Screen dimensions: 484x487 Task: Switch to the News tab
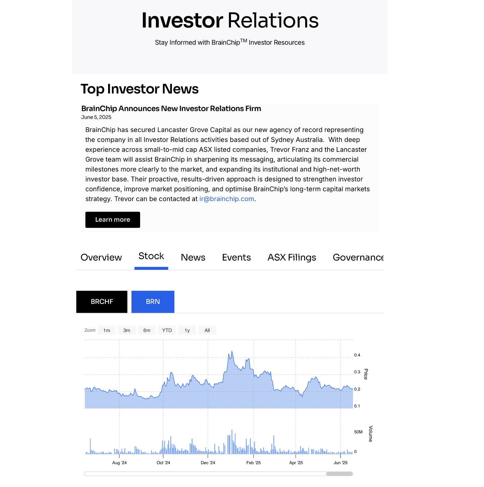point(193,257)
